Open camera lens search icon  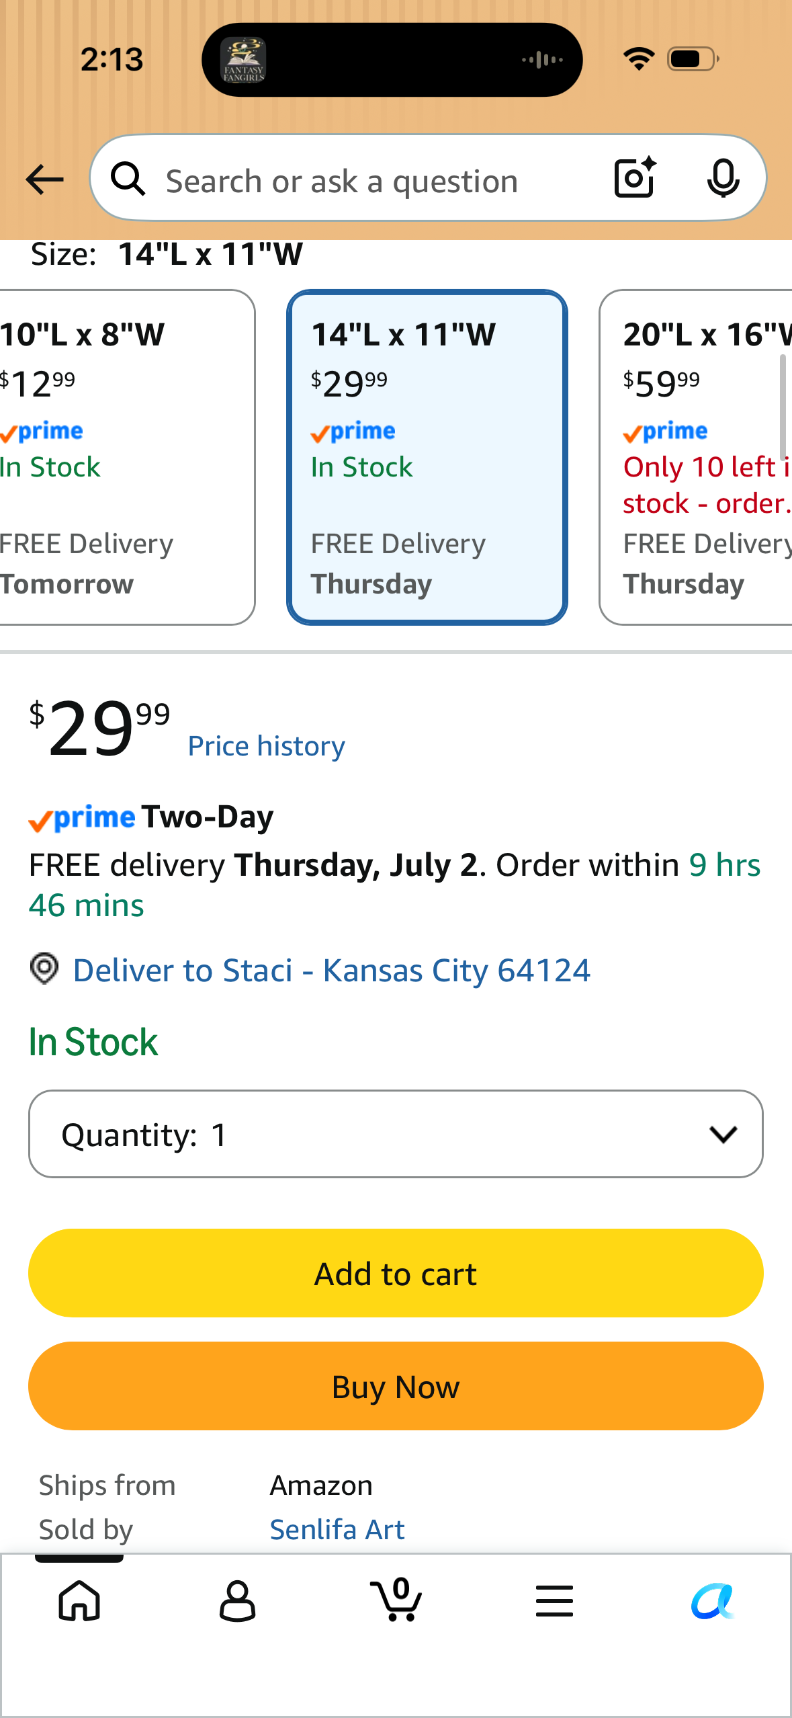635,178
